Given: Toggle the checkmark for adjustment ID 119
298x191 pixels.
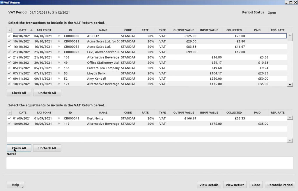Looking at the screenshot, I should coord(10,124).
